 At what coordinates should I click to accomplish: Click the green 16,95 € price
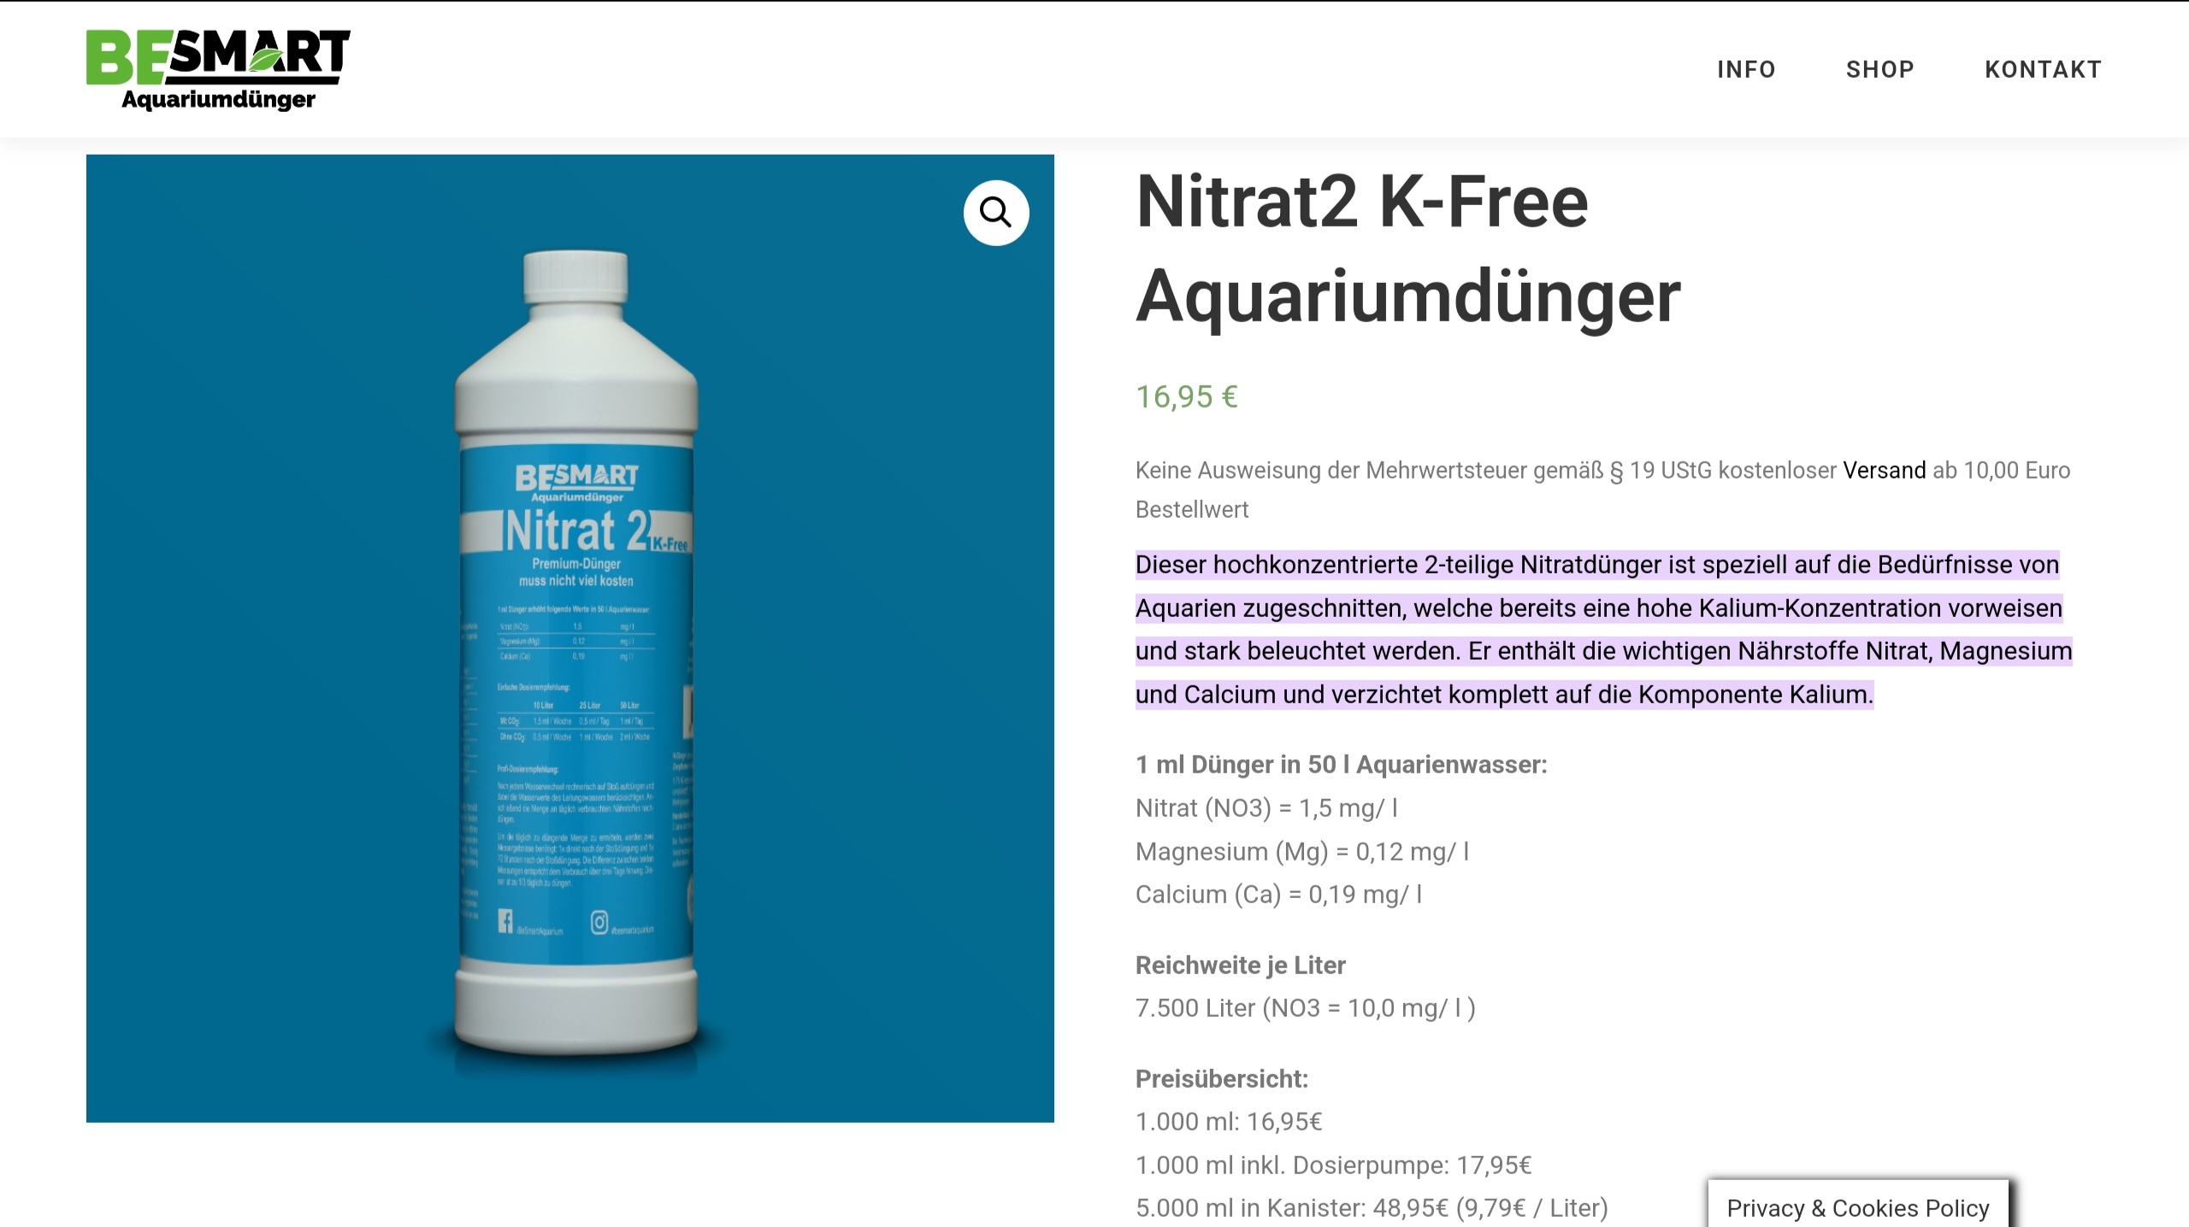tap(1186, 396)
